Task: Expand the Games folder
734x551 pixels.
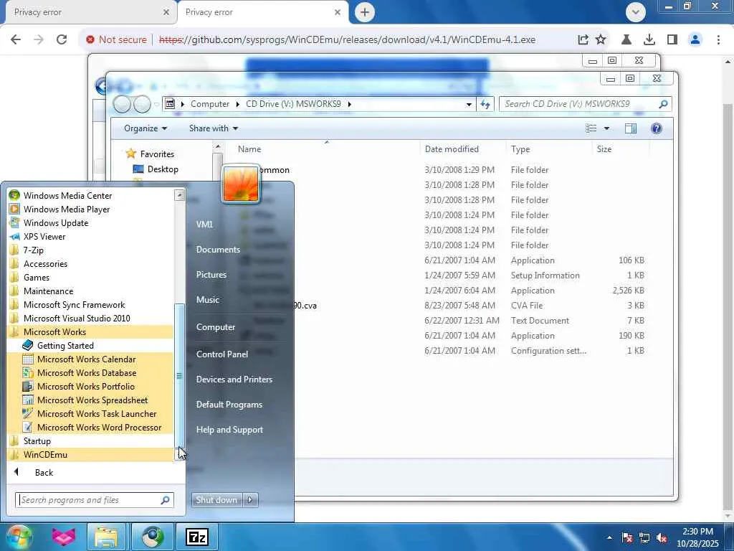Action: pyautogui.click(x=37, y=277)
